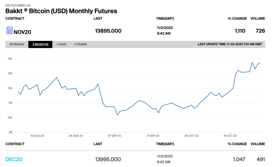Click the DEC20 volume value 491
272x167 pixels.
[x=261, y=159]
